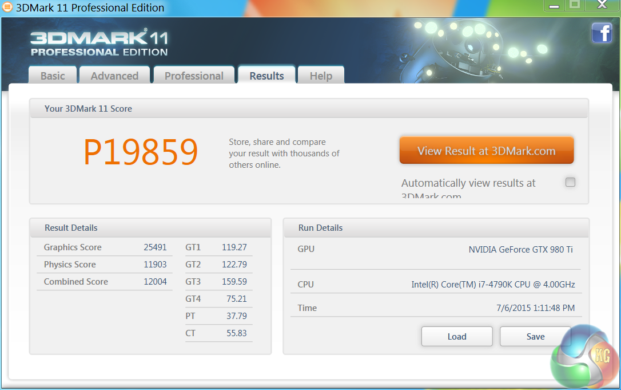This screenshot has width=621, height=390.
Task: Click the Combined Score value 12004
Action: (x=156, y=281)
